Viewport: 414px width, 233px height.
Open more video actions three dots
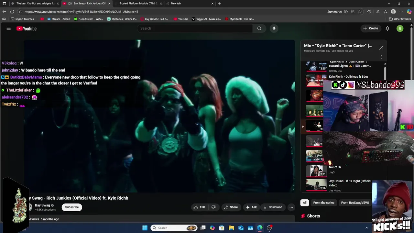point(291,207)
